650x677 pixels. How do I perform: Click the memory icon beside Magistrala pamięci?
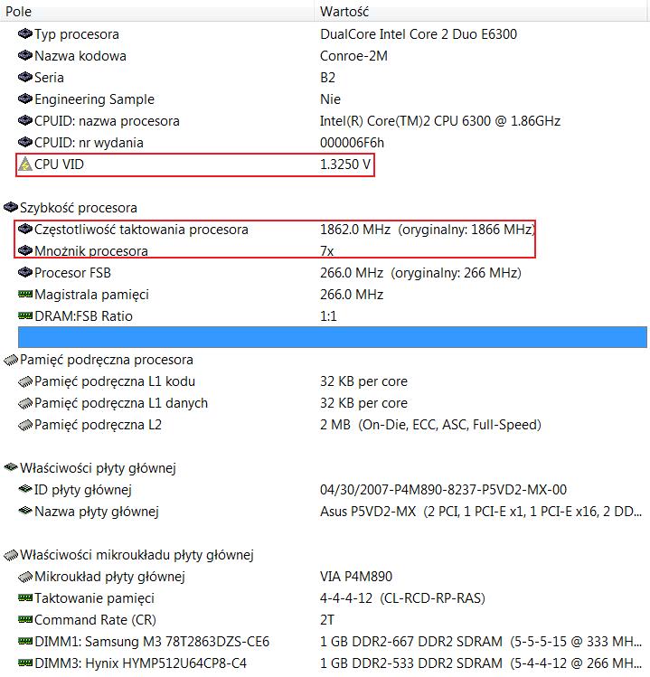point(25,295)
